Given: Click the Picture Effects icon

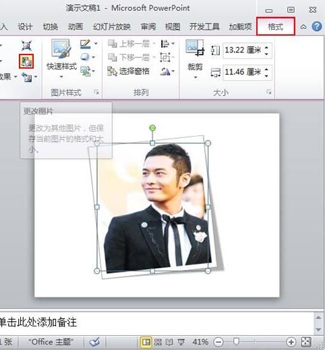Looking at the screenshot, I should 85,57.
